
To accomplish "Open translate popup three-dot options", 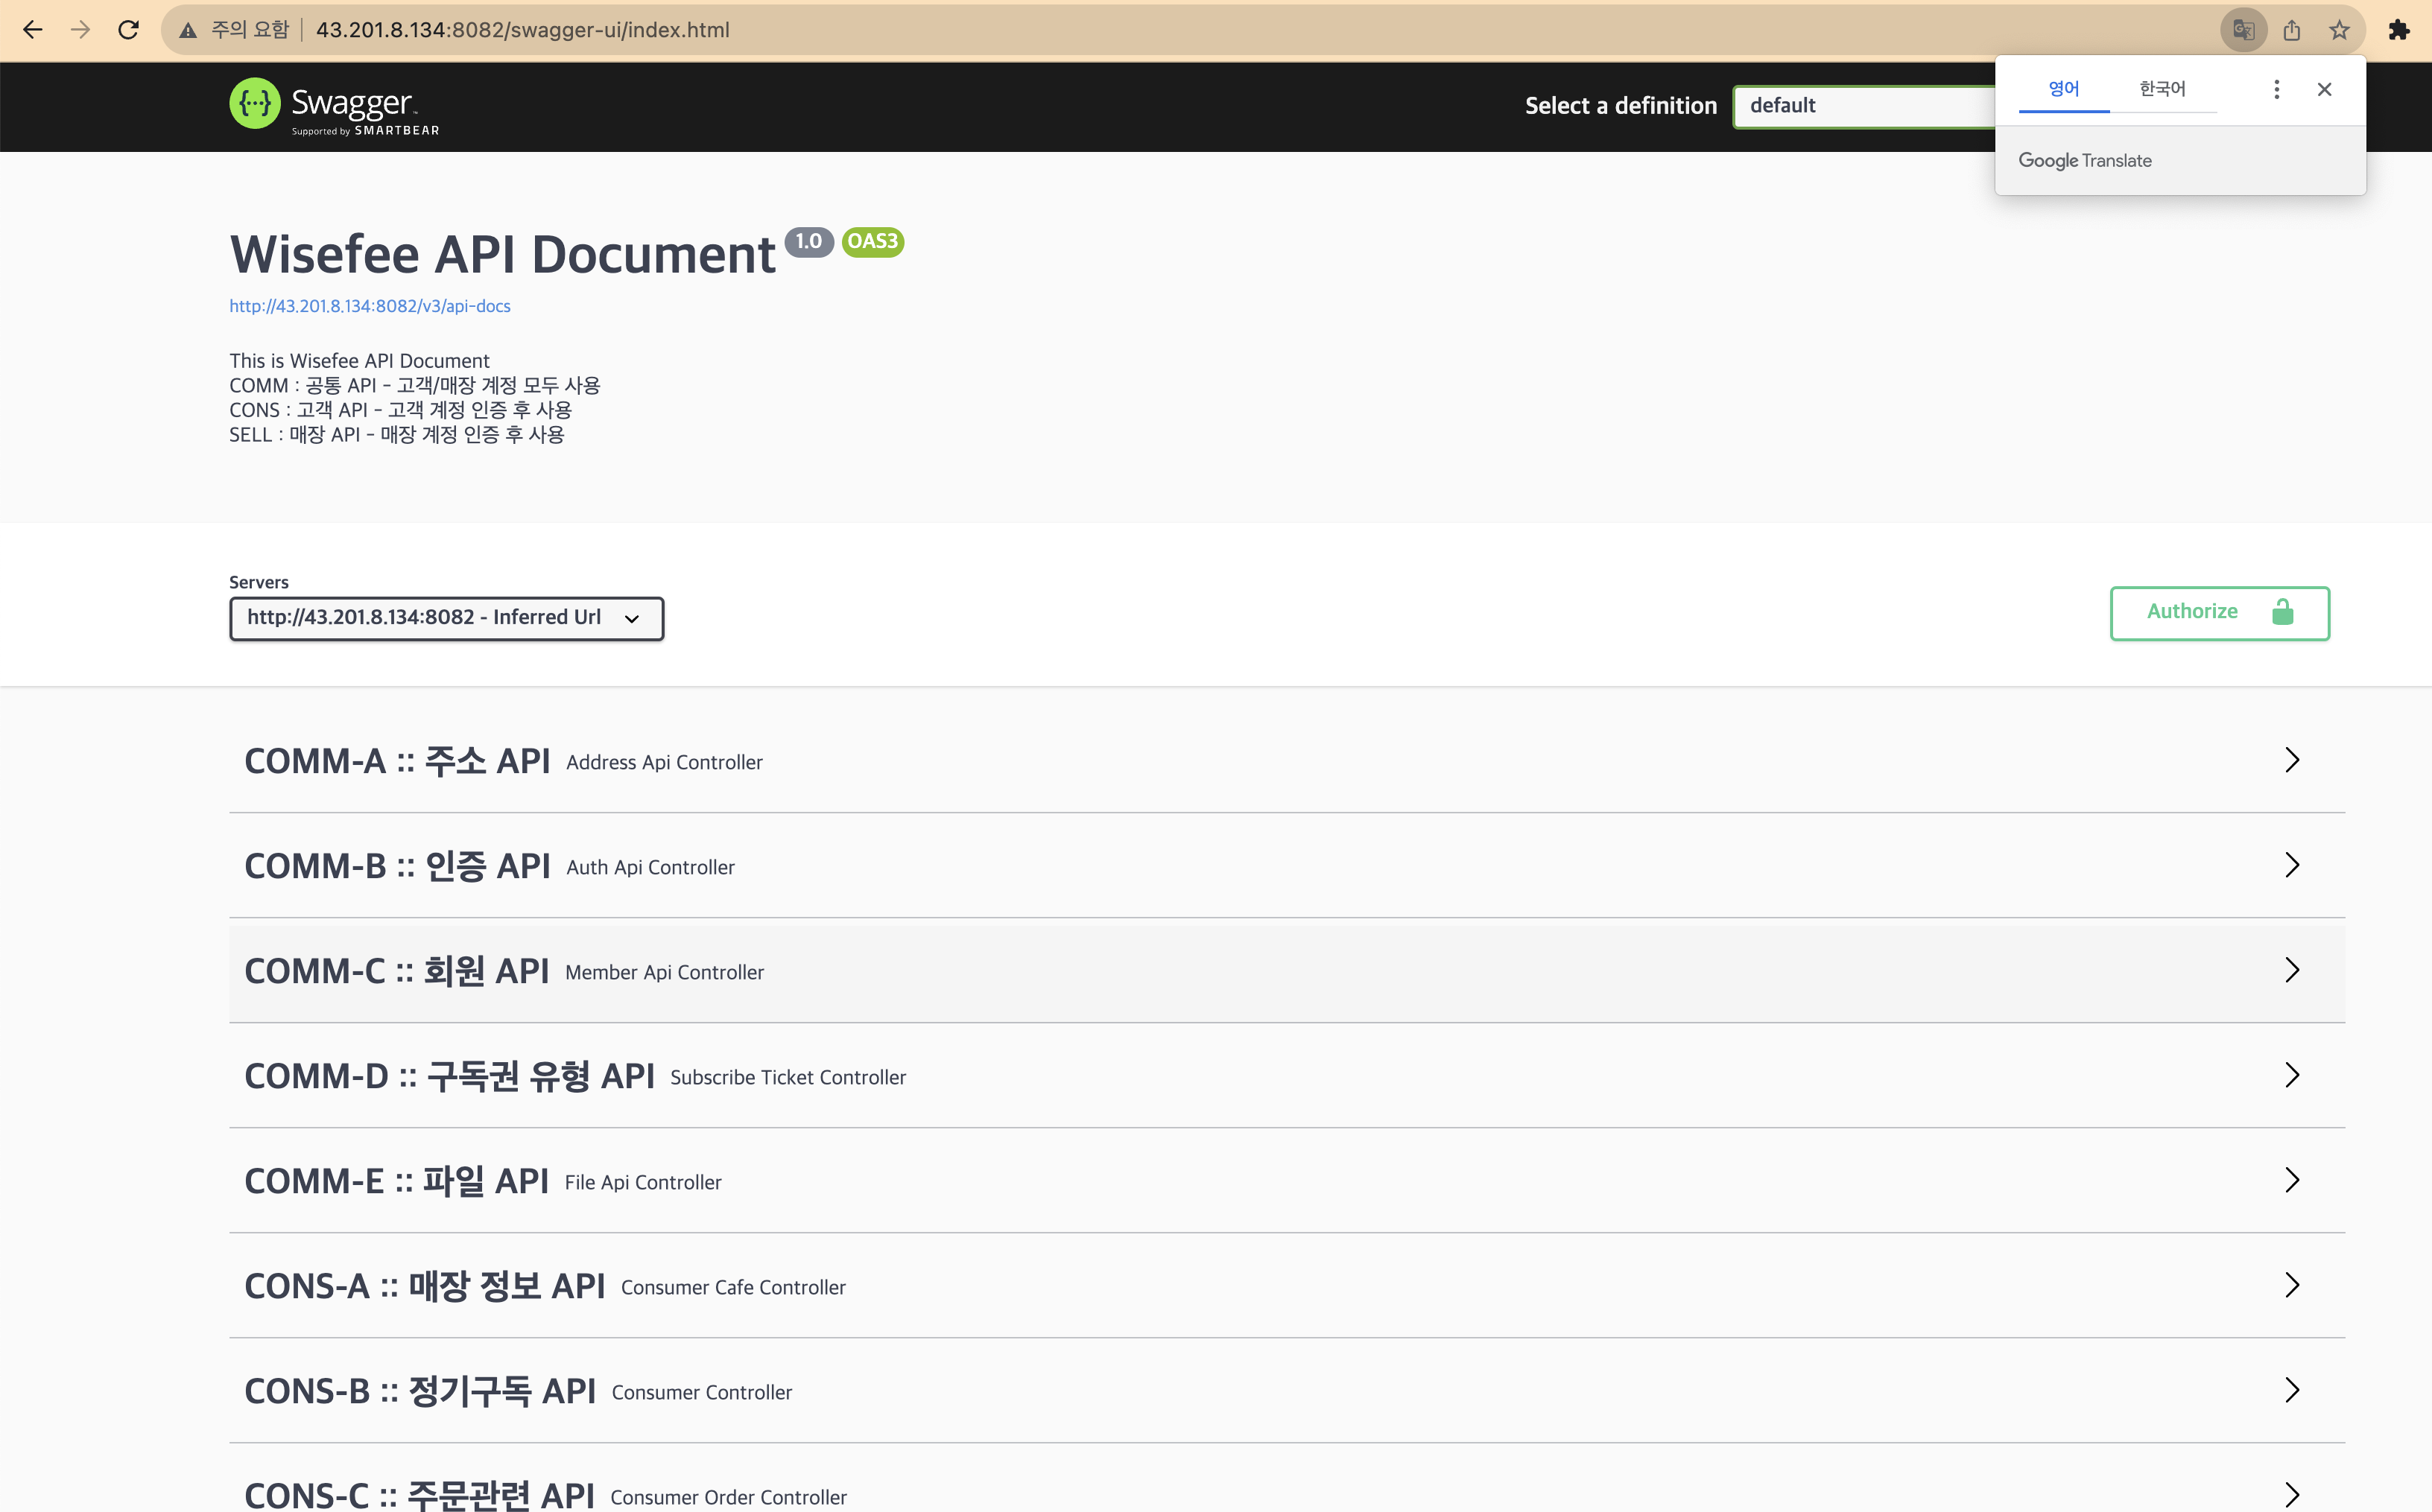I will coord(2276,89).
